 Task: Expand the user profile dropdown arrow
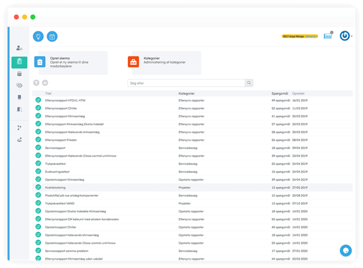(x=352, y=36)
